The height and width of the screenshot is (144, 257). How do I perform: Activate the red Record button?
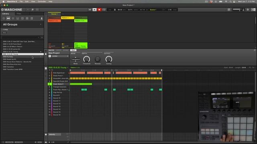click(x=99, y=10)
